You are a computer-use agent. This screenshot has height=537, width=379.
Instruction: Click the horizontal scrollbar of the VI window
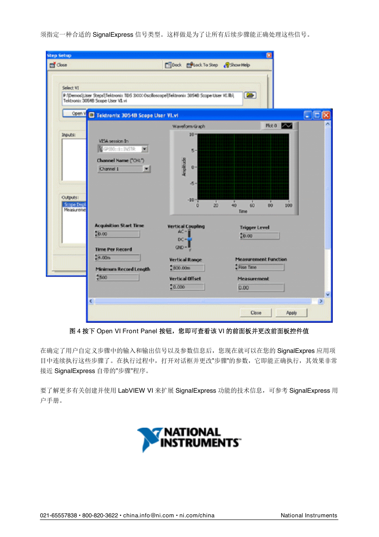point(205,301)
